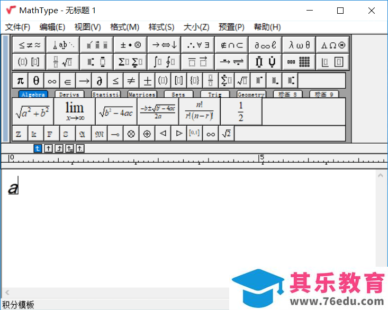Open the underbar and overbar templates palette
The height and width of the screenshot is (310, 388).
(198, 62)
